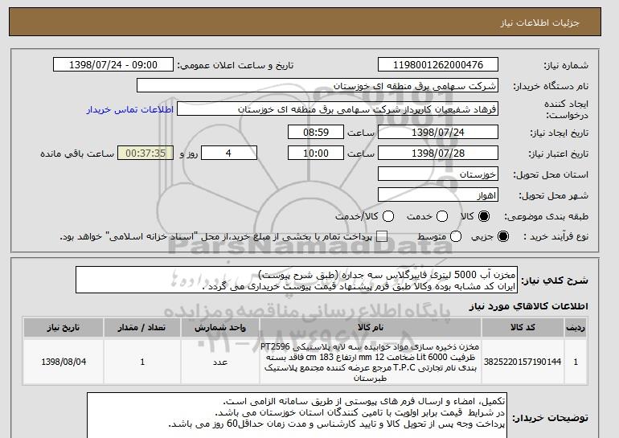Click the استان محل تحویل field خوزستان
This screenshot has width=619, height=438.
[x=438, y=174]
